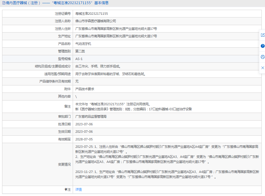Click remark line 新《医疗器械分类目录》

(134, 109)
